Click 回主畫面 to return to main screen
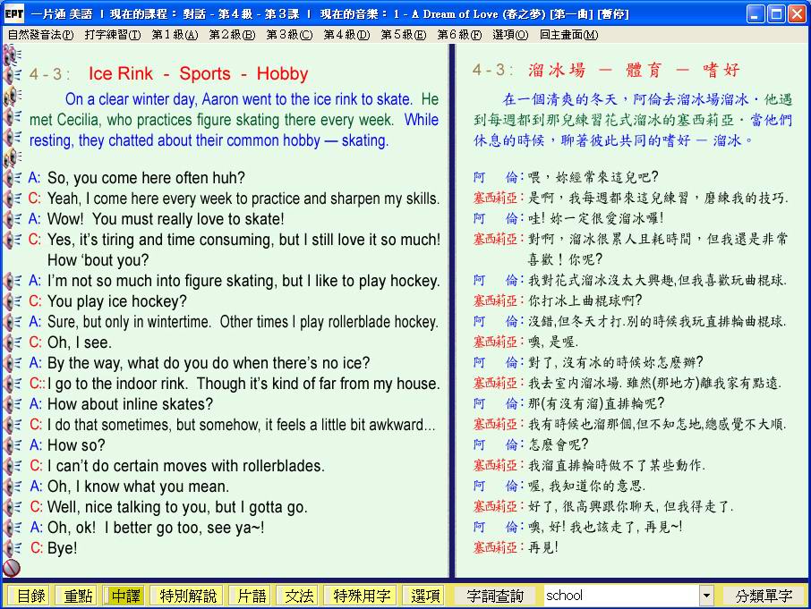The image size is (811, 609). [568, 35]
